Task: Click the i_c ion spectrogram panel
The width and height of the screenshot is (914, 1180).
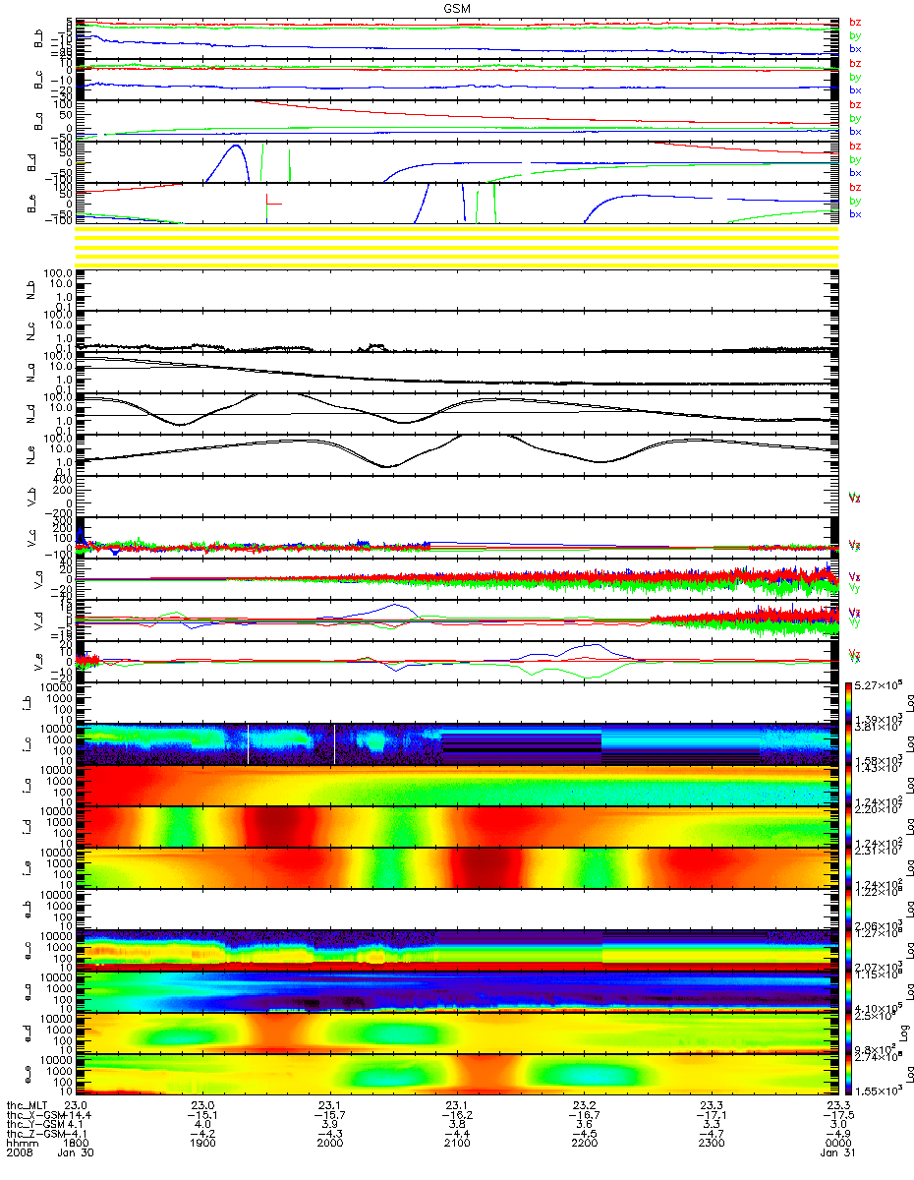Action: [457, 743]
